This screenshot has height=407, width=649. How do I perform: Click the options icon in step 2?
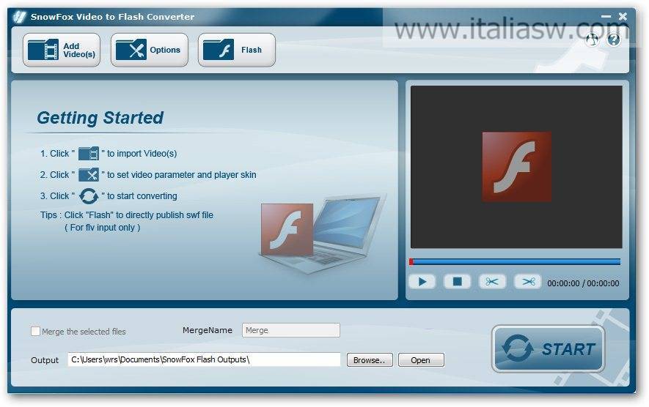coord(89,175)
